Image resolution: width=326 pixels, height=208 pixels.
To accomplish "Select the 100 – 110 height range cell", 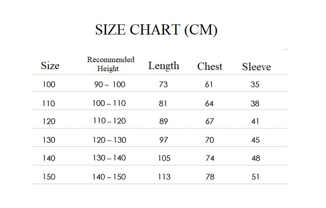I will click(x=109, y=103).
